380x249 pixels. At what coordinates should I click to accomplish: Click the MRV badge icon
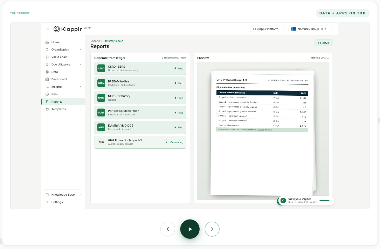pos(101,127)
